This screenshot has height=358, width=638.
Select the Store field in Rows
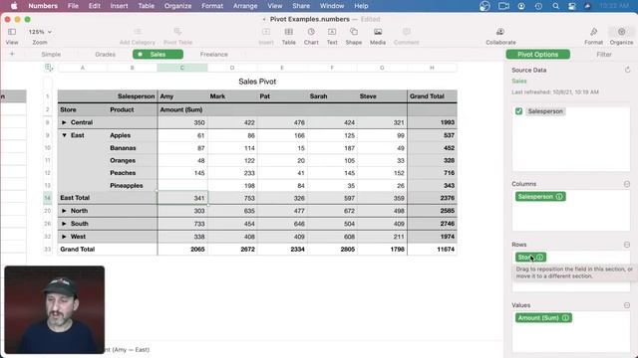(x=530, y=257)
